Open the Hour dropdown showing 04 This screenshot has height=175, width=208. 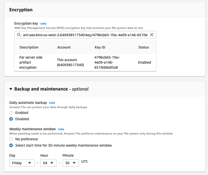pyautogui.click(x=48, y=163)
